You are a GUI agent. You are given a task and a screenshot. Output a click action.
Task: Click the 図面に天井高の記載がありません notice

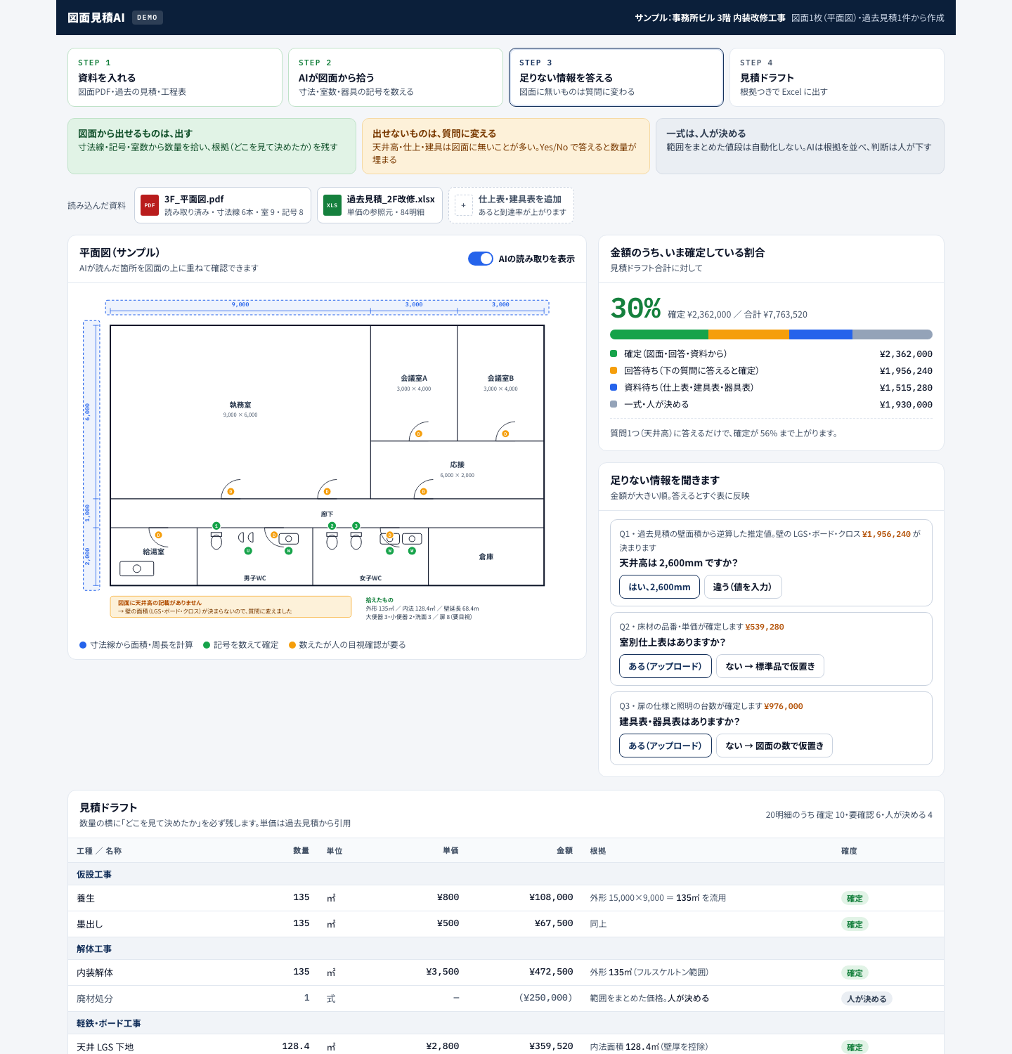[231, 606]
